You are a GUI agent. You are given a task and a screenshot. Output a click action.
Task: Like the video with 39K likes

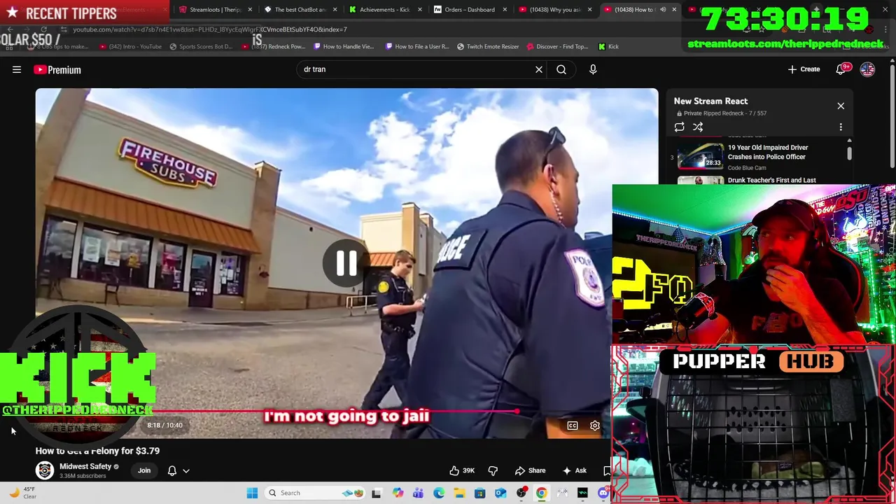pos(462,470)
